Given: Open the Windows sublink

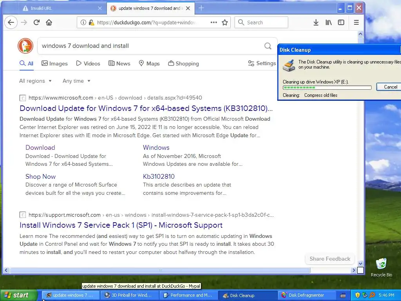Looking at the screenshot, I should (x=156, y=147).
